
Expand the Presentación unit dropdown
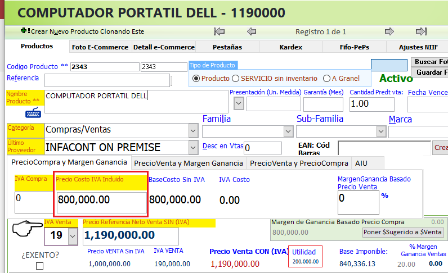(x=239, y=103)
